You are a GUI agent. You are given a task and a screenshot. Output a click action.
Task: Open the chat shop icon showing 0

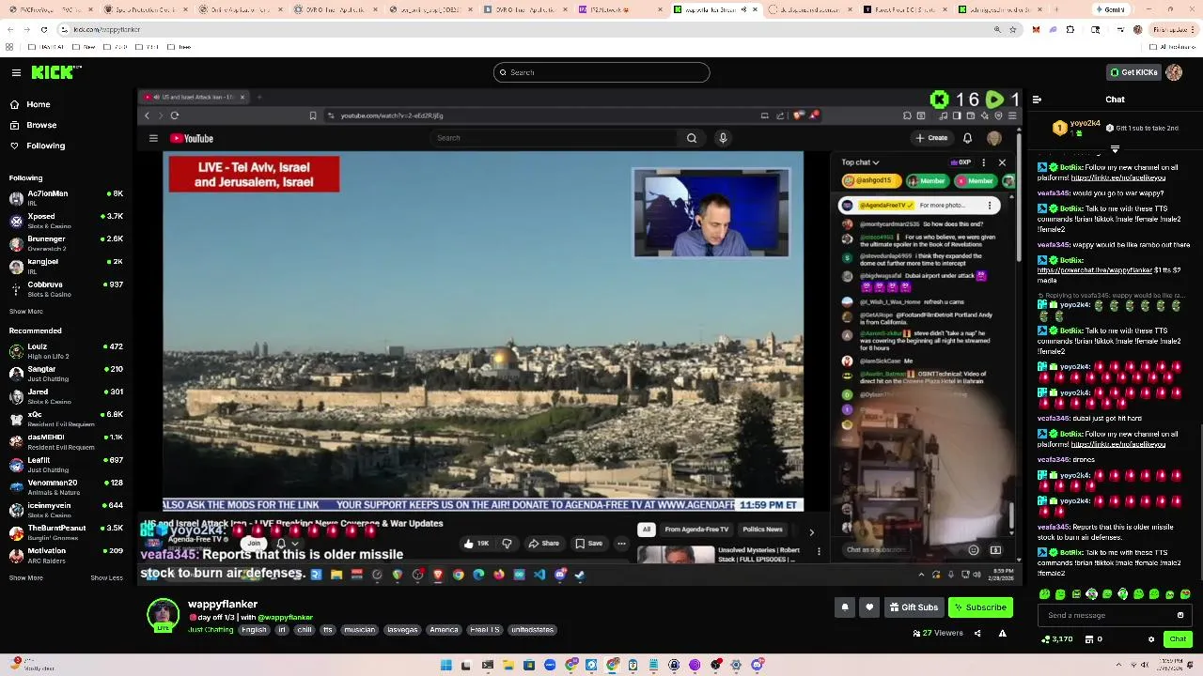1094,639
